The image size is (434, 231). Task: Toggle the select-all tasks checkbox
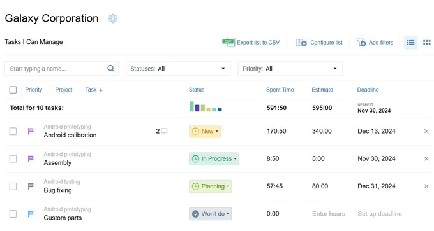[x=13, y=90]
